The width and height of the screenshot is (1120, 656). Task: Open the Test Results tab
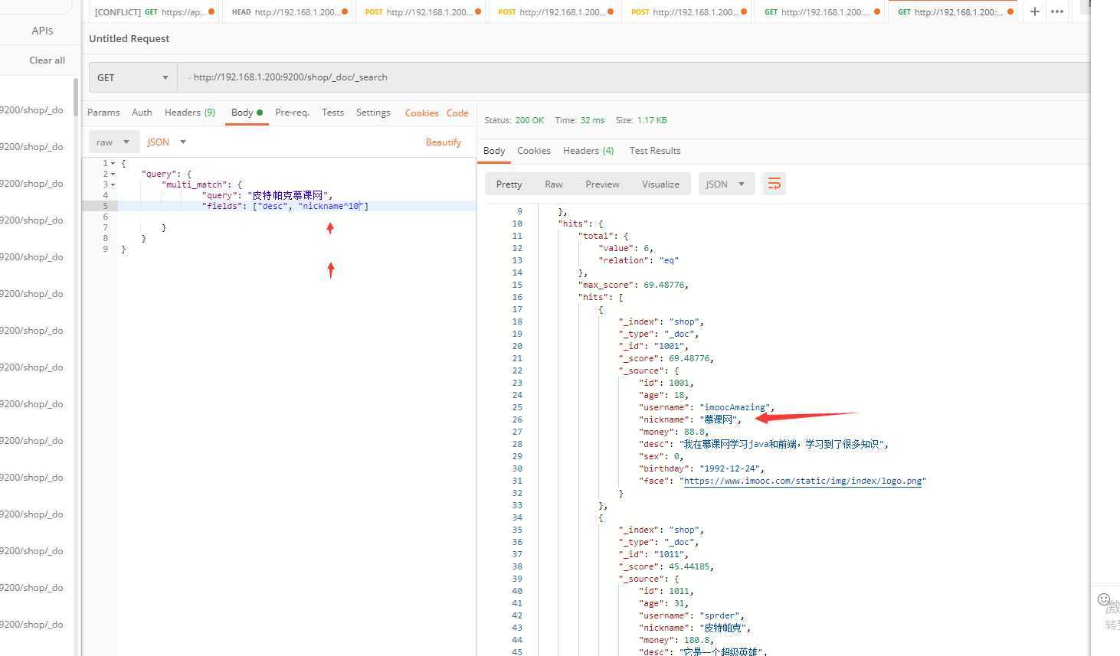(x=655, y=151)
